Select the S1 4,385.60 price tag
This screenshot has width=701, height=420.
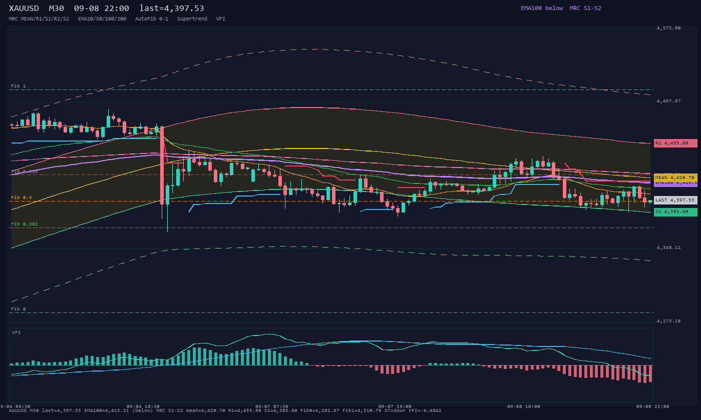coord(675,212)
